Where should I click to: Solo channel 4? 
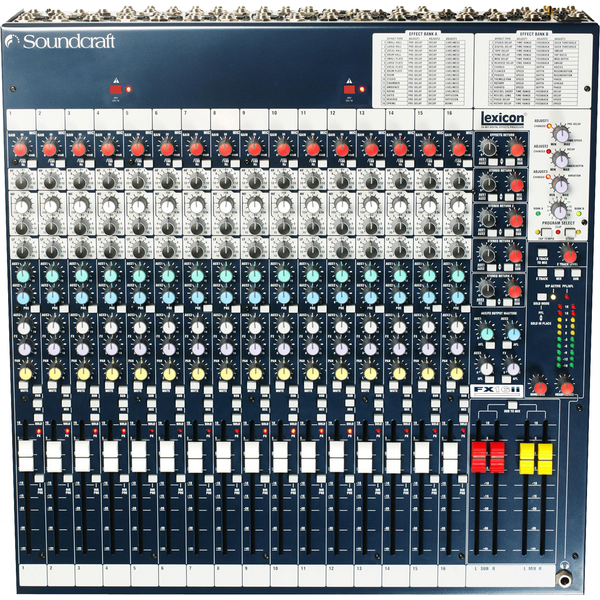pos(123,417)
